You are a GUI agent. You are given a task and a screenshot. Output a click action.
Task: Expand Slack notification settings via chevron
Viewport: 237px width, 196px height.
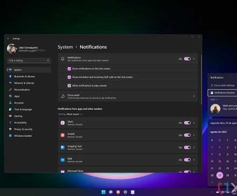click(x=194, y=123)
